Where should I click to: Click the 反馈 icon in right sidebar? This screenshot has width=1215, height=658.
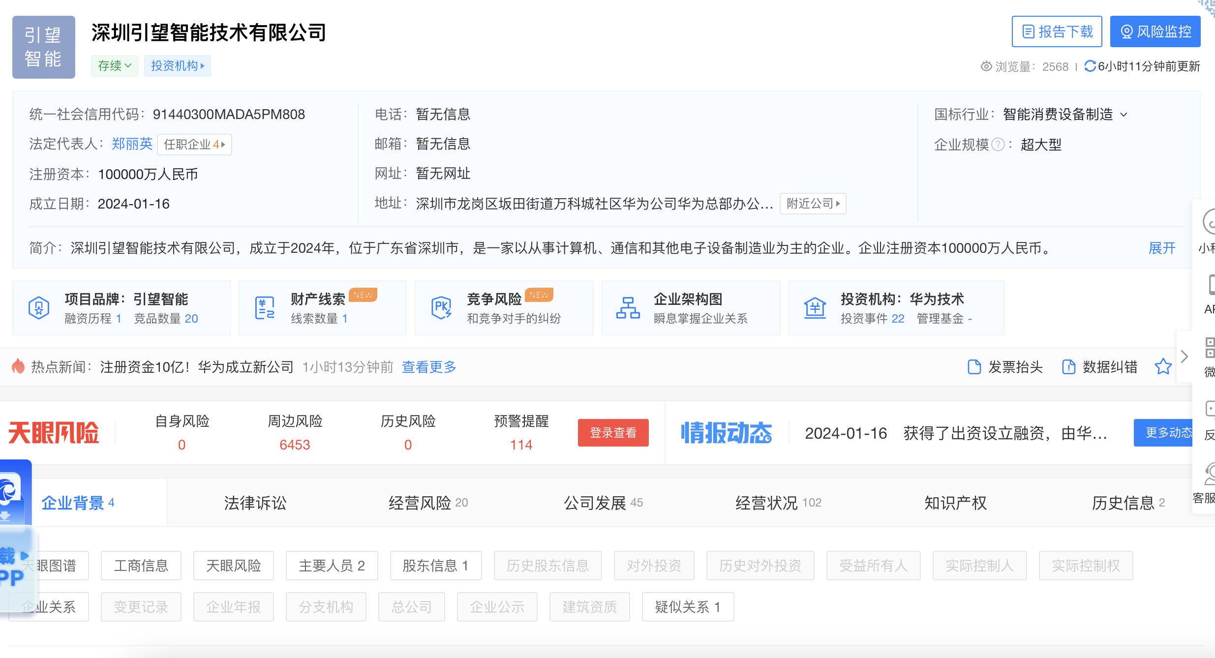(1210, 409)
